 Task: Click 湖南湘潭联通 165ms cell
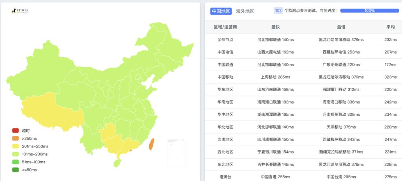[x=276, y=115]
